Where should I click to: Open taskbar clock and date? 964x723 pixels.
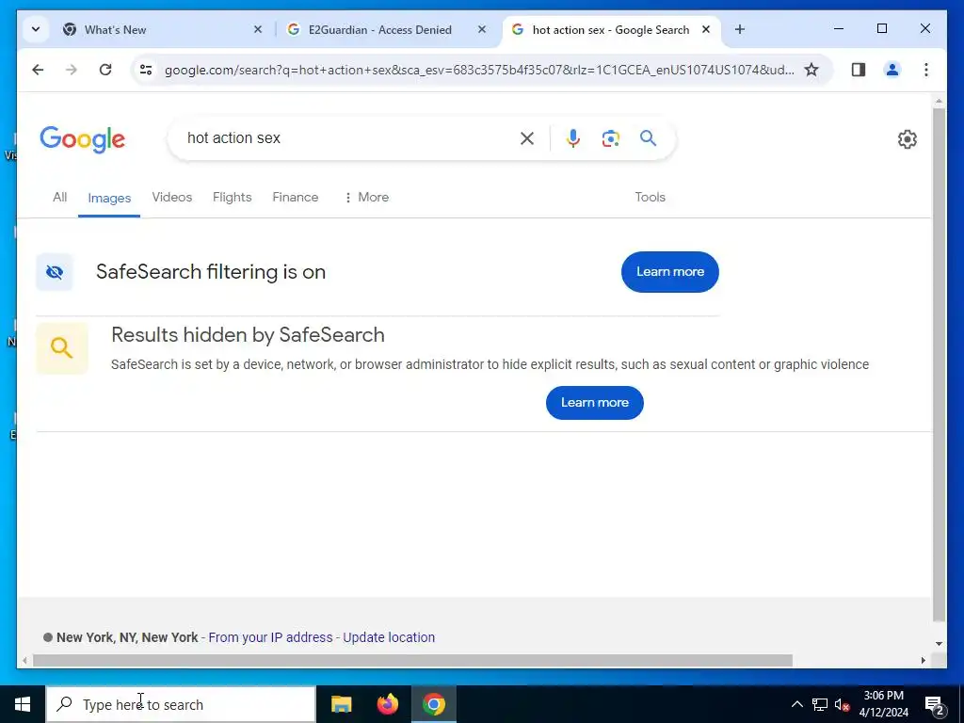click(x=883, y=704)
